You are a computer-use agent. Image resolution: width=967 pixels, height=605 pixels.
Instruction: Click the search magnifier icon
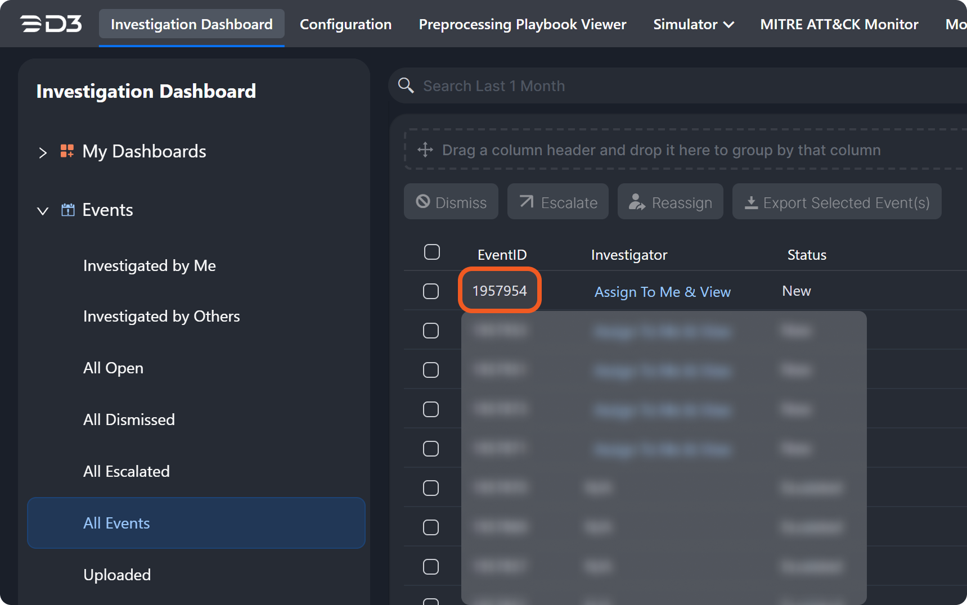point(406,85)
